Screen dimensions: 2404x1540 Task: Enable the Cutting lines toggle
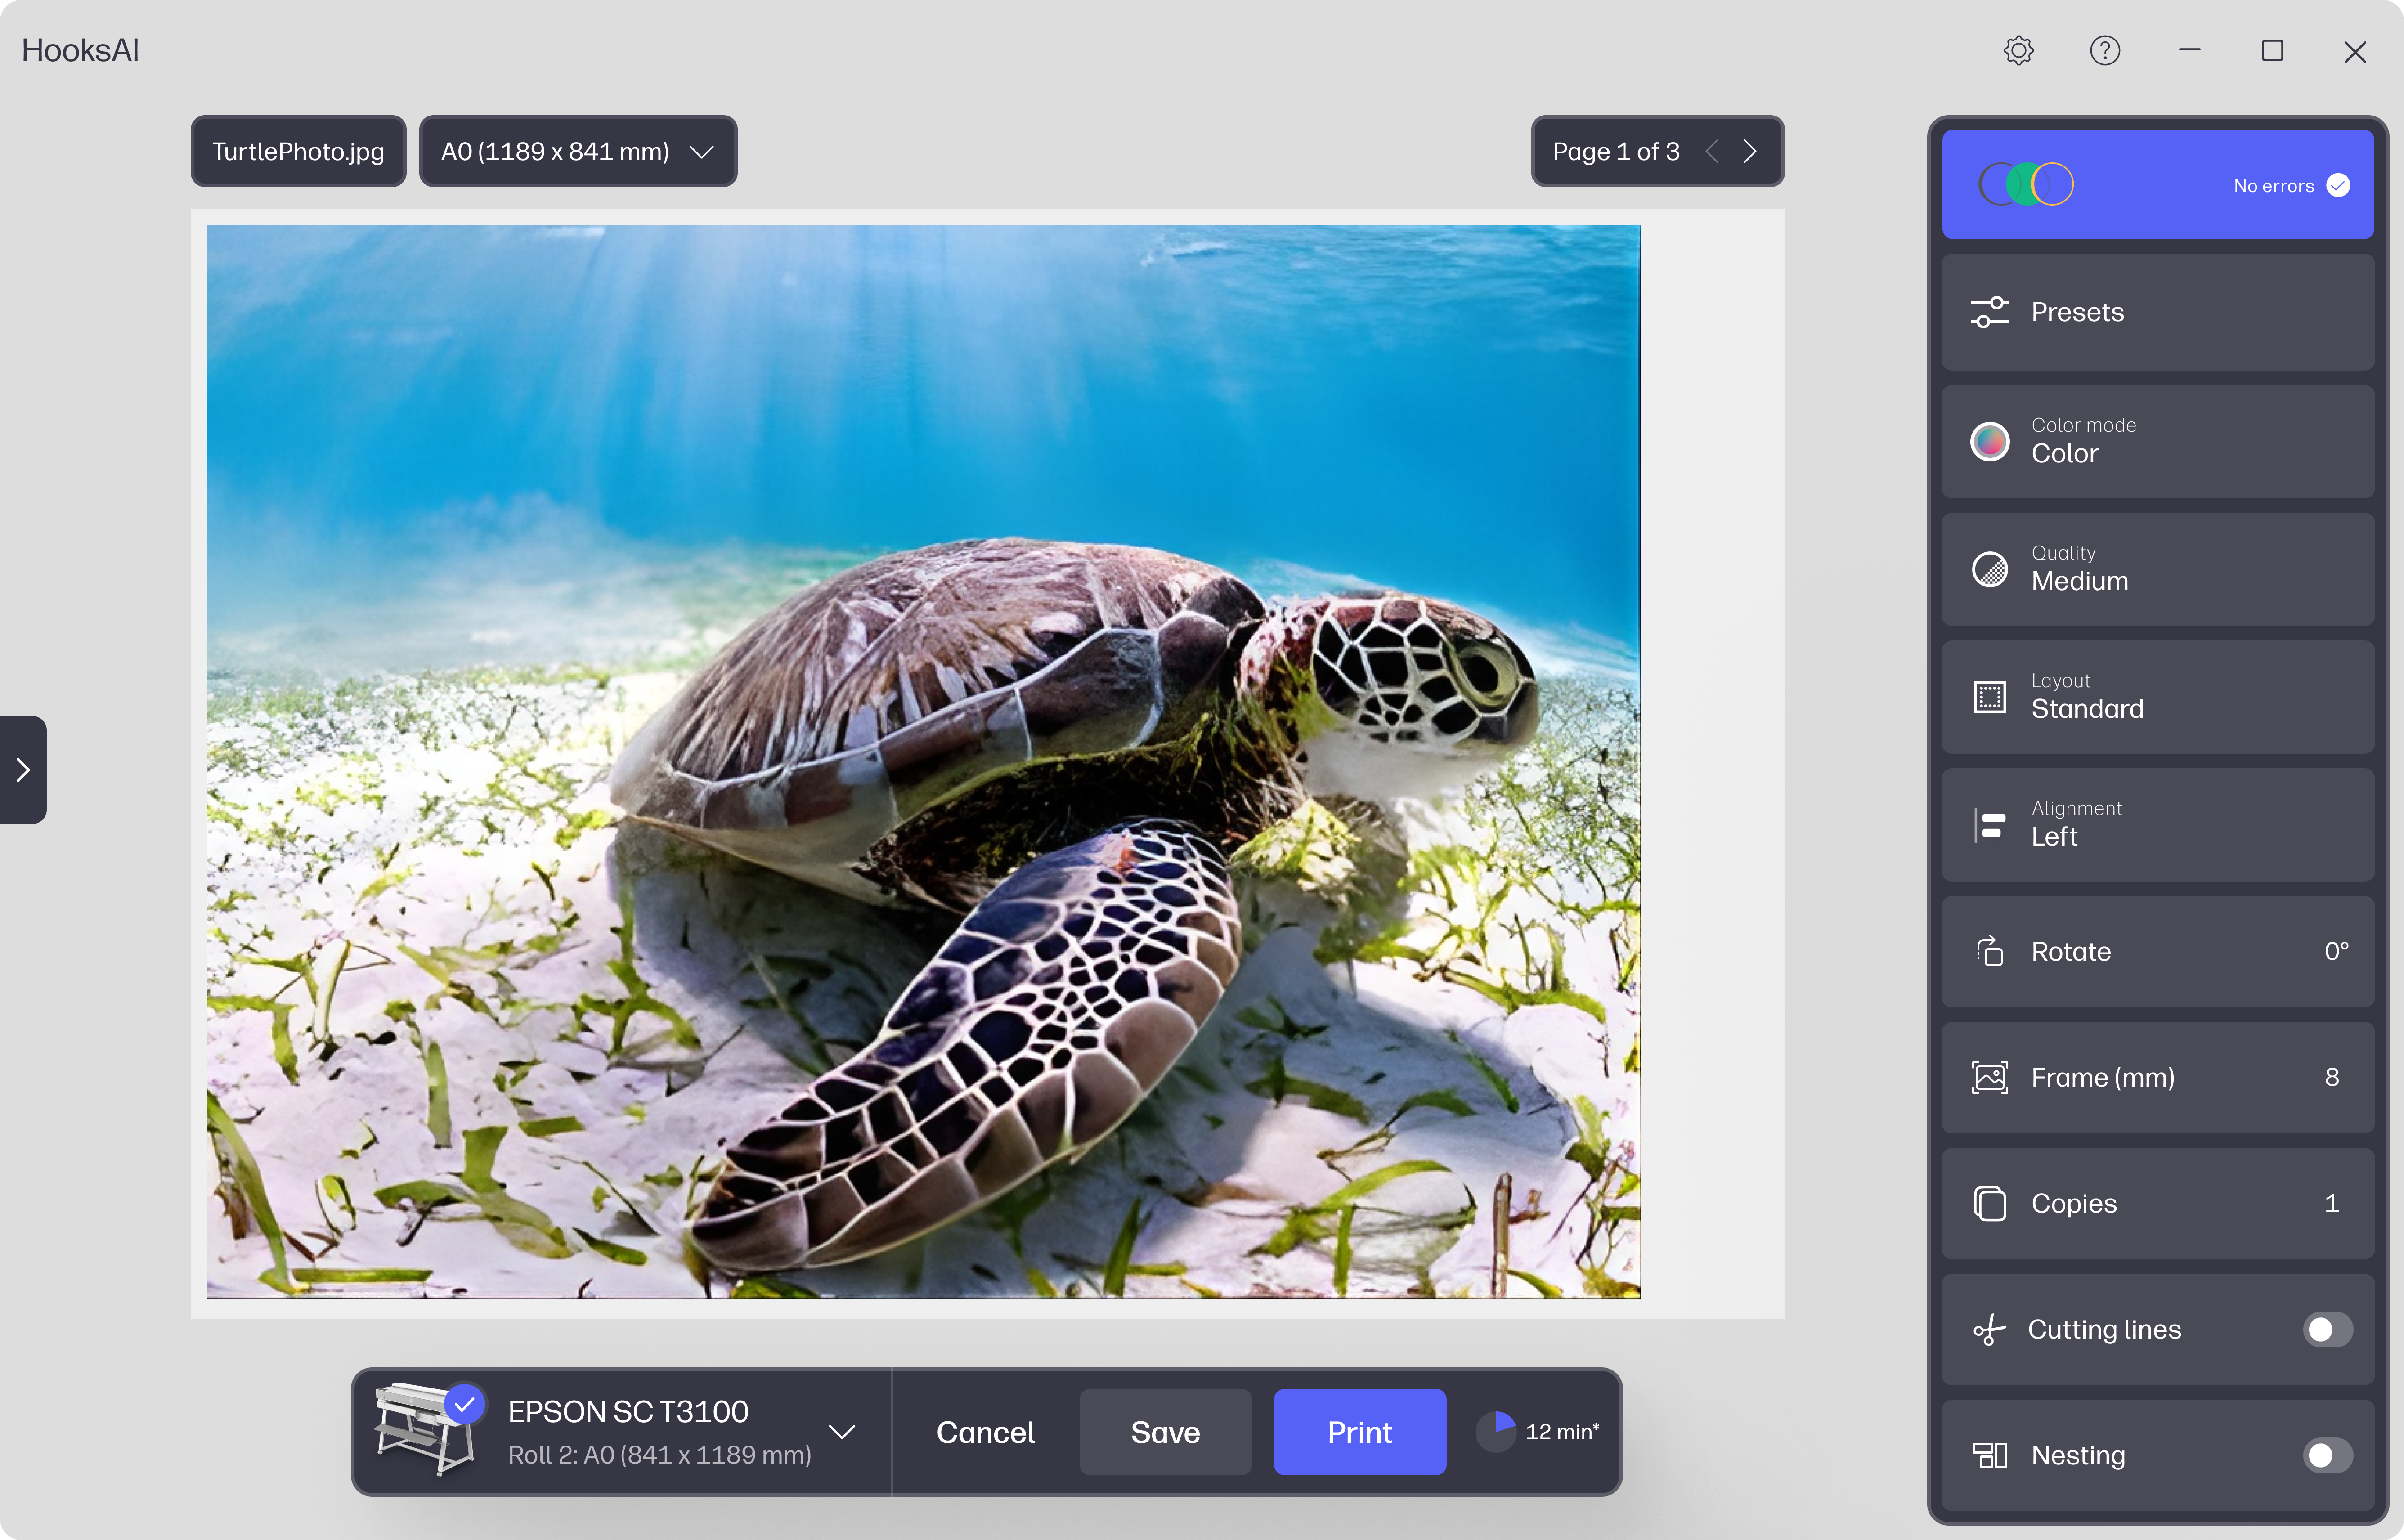pos(2327,1329)
